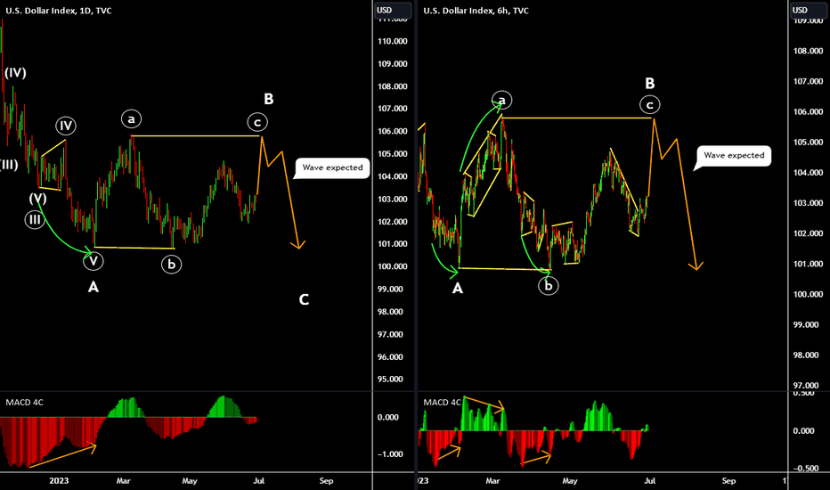This screenshot has height=490, width=830.
Task: Click the USD currency button on the 6h chart
Action: click(809, 10)
